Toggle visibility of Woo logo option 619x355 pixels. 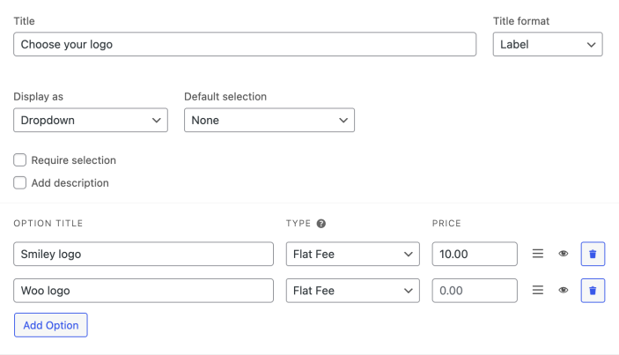point(564,291)
